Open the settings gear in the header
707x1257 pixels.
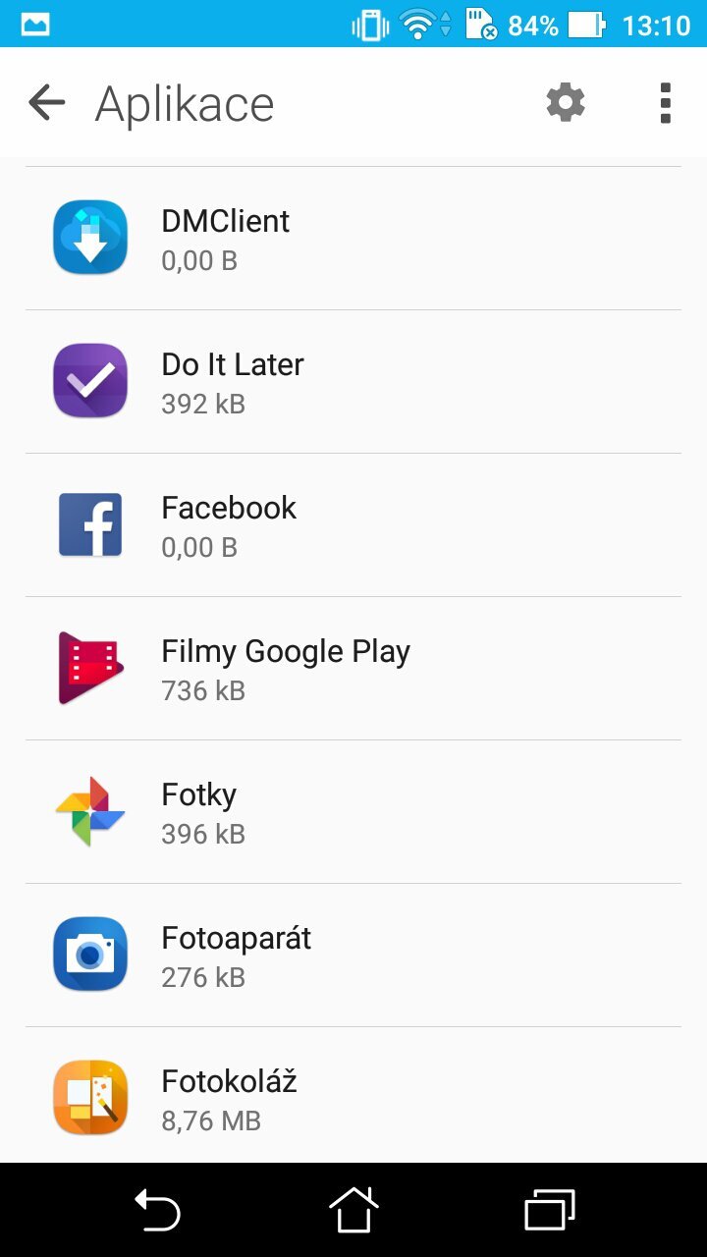(566, 102)
